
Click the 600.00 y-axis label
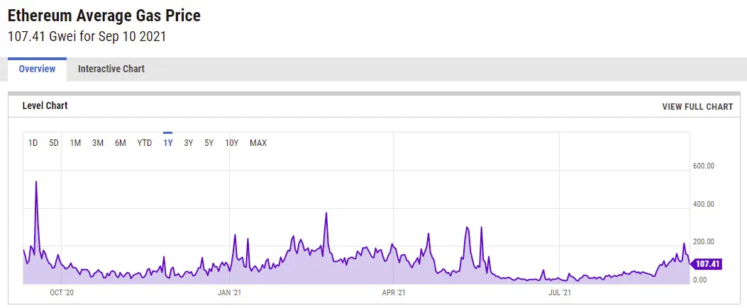703,166
